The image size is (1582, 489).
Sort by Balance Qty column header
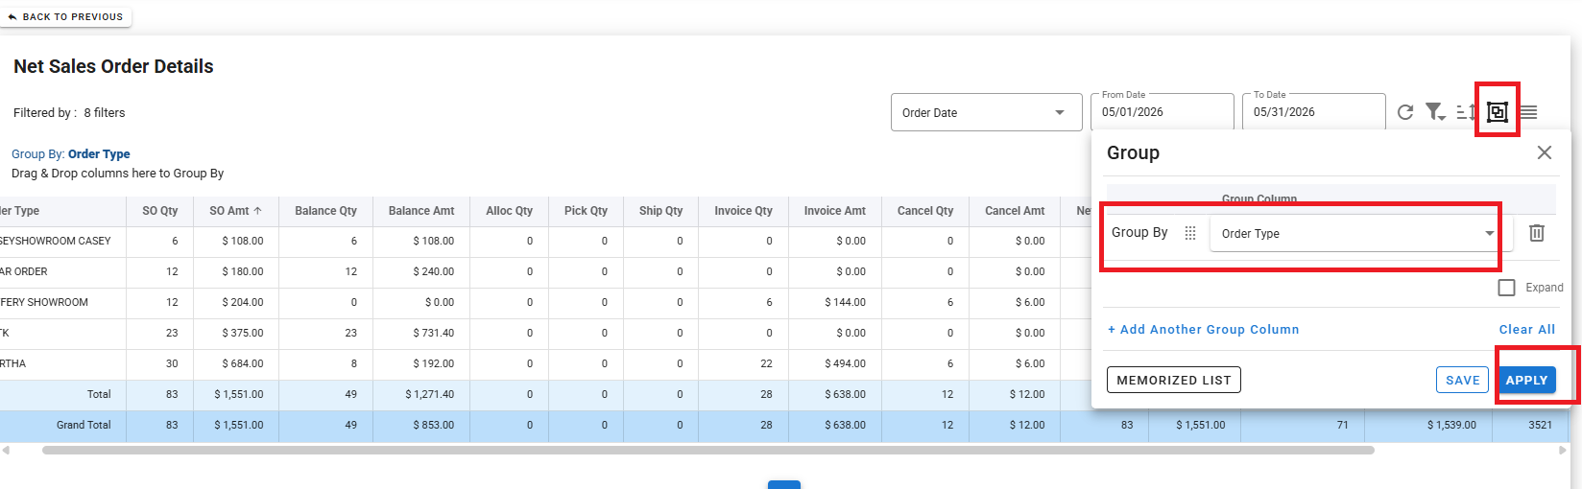tap(325, 211)
